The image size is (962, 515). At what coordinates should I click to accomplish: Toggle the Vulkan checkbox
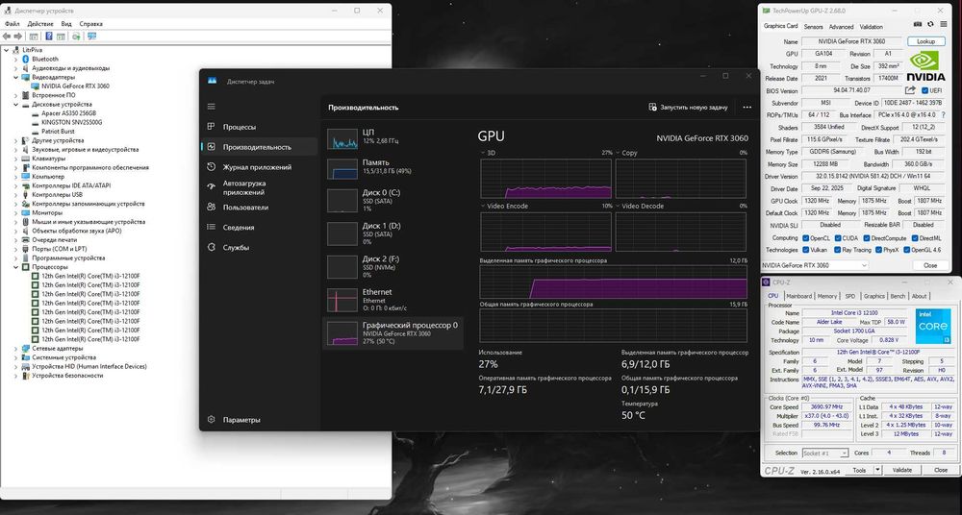point(805,250)
